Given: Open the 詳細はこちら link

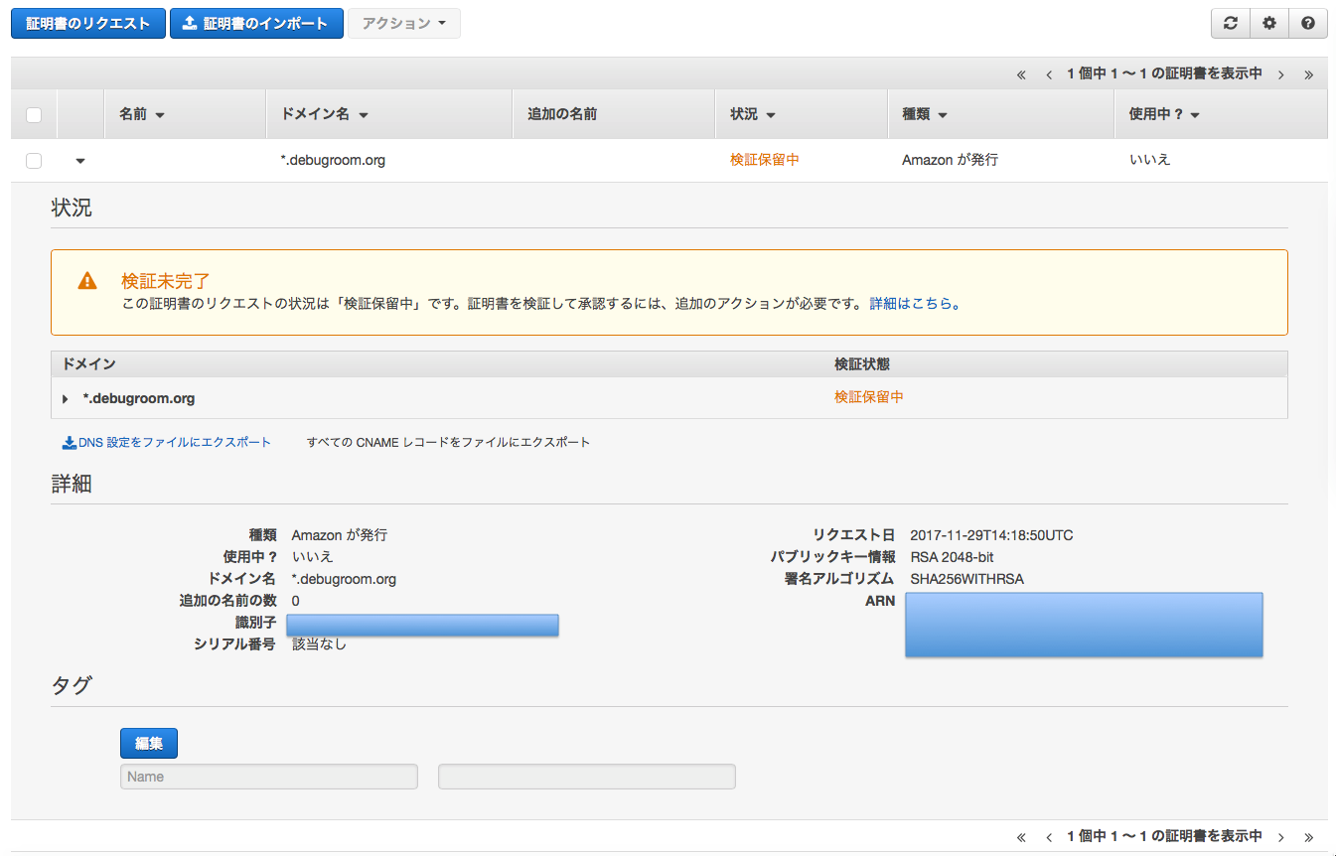Looking at the screenshot, I should point(911,304).
